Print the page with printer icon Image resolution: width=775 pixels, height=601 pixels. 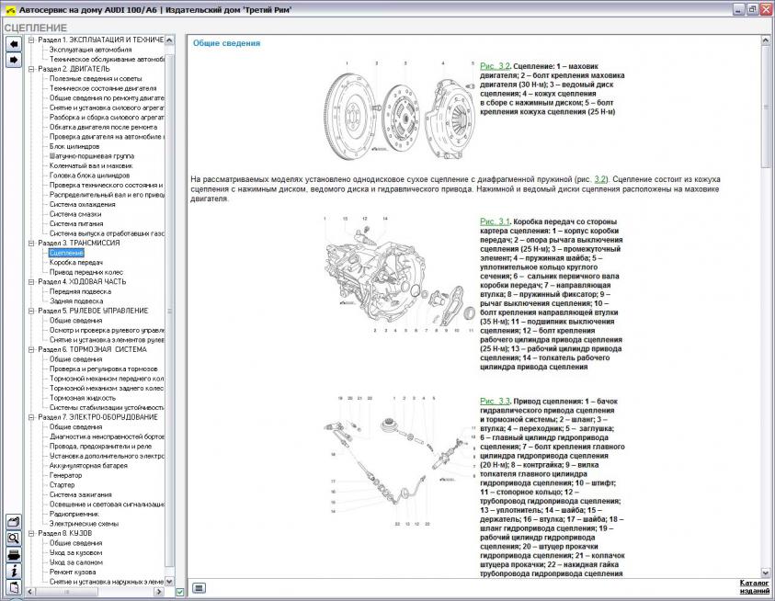pyautogui.click(x=14, y=554)
